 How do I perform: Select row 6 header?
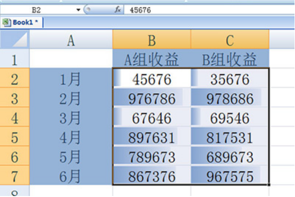pos(15,156)
